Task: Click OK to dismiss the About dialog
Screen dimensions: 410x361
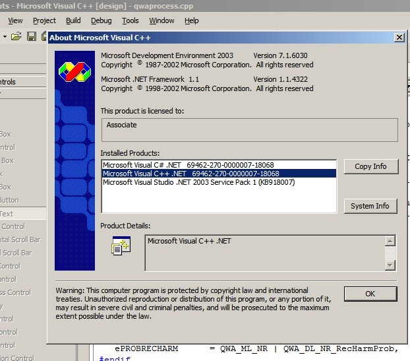Action: click(x=370, y=294)
